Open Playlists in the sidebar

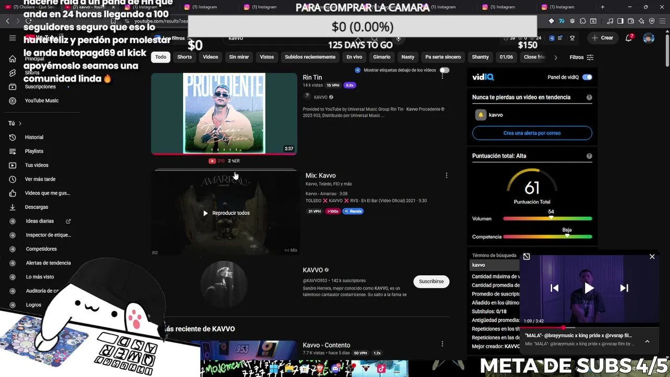[x=34, y=151]
